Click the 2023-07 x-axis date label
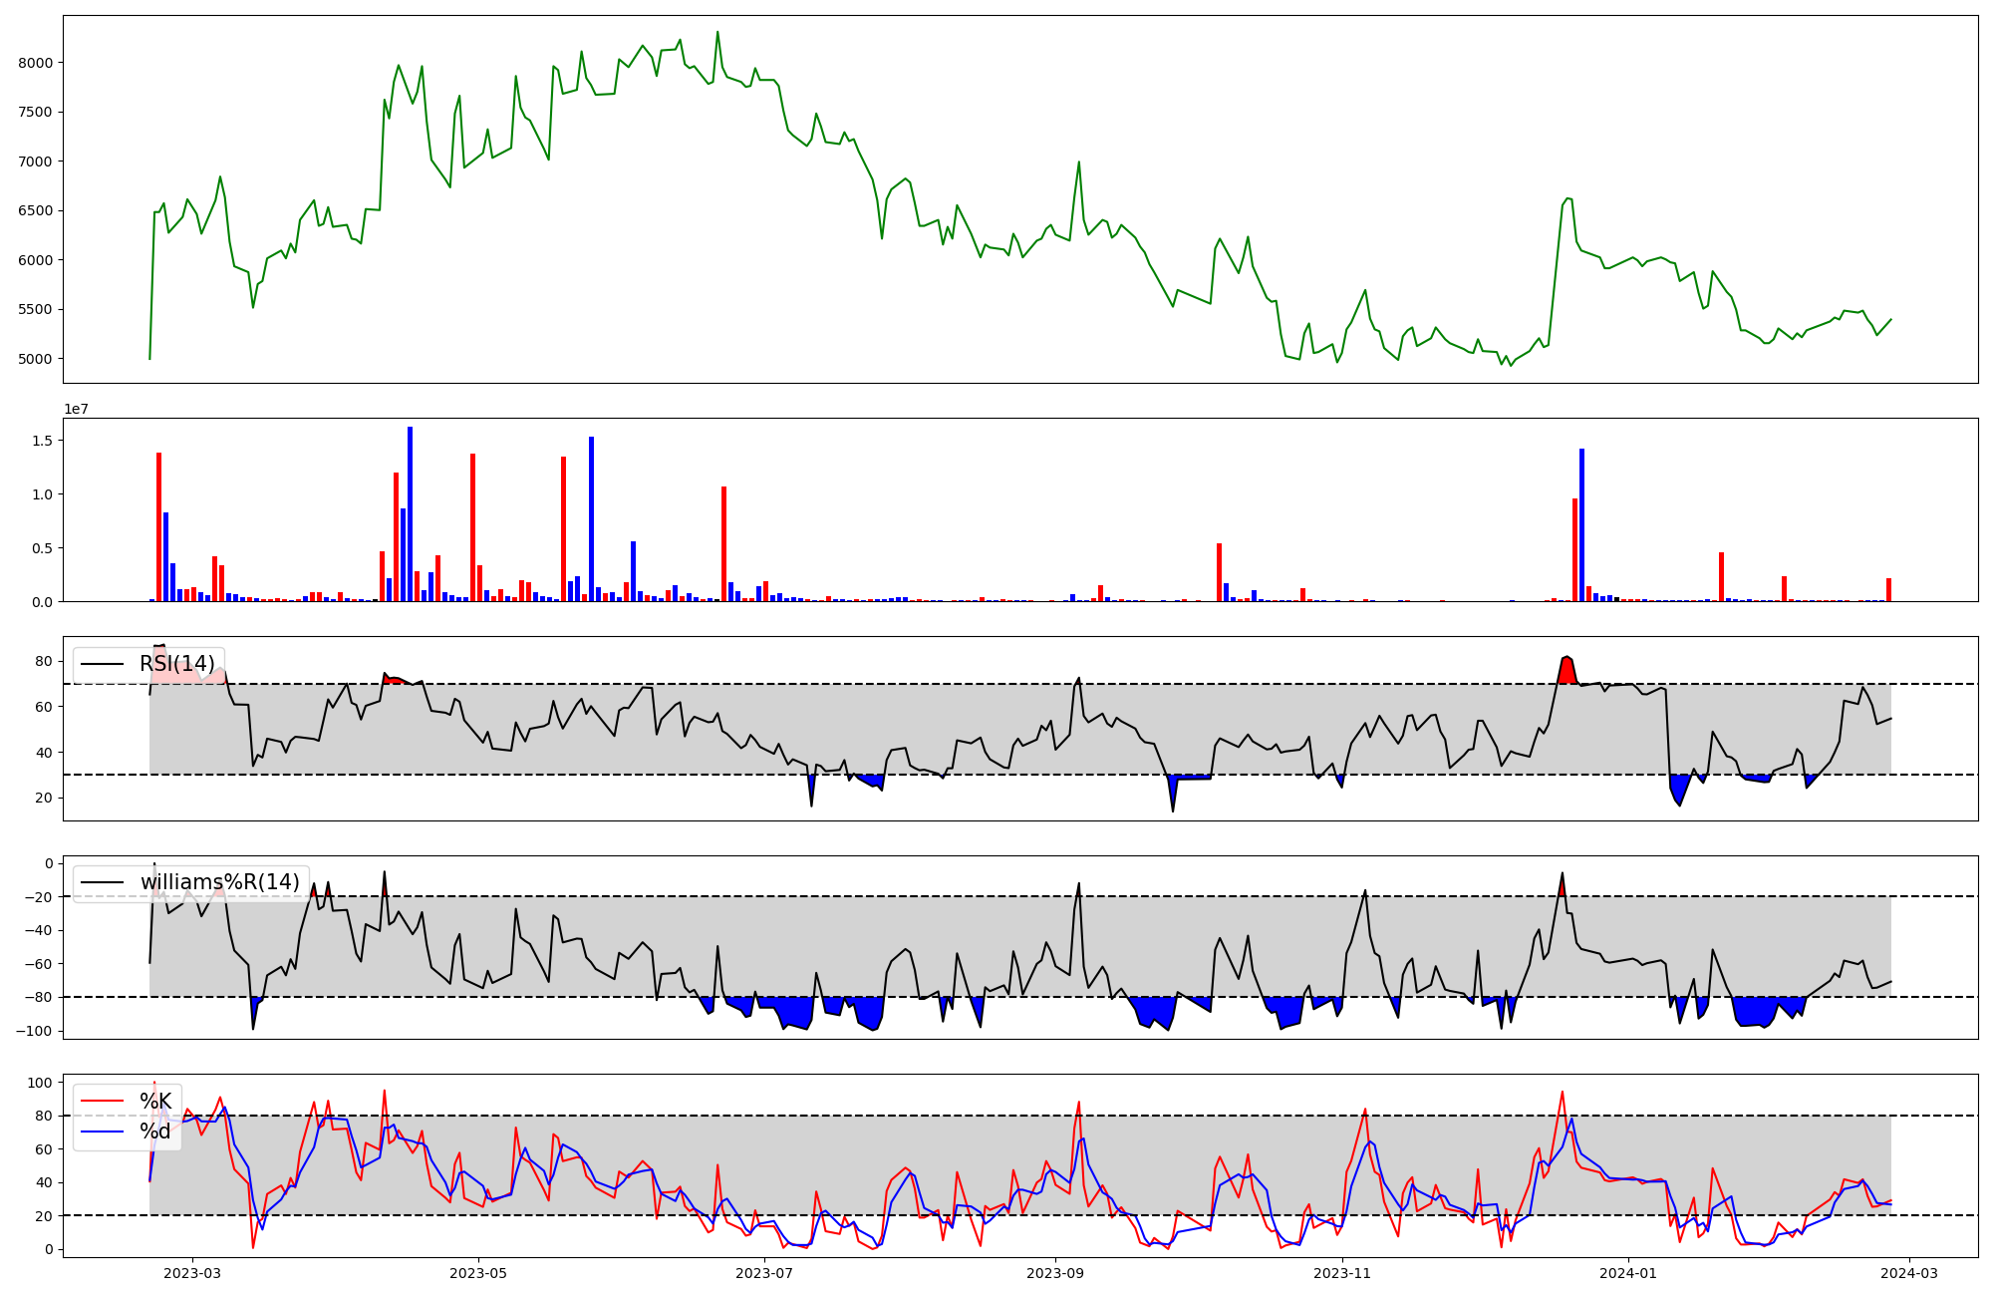This screenshot has width=1993, height=1296. click(764, 1272)
